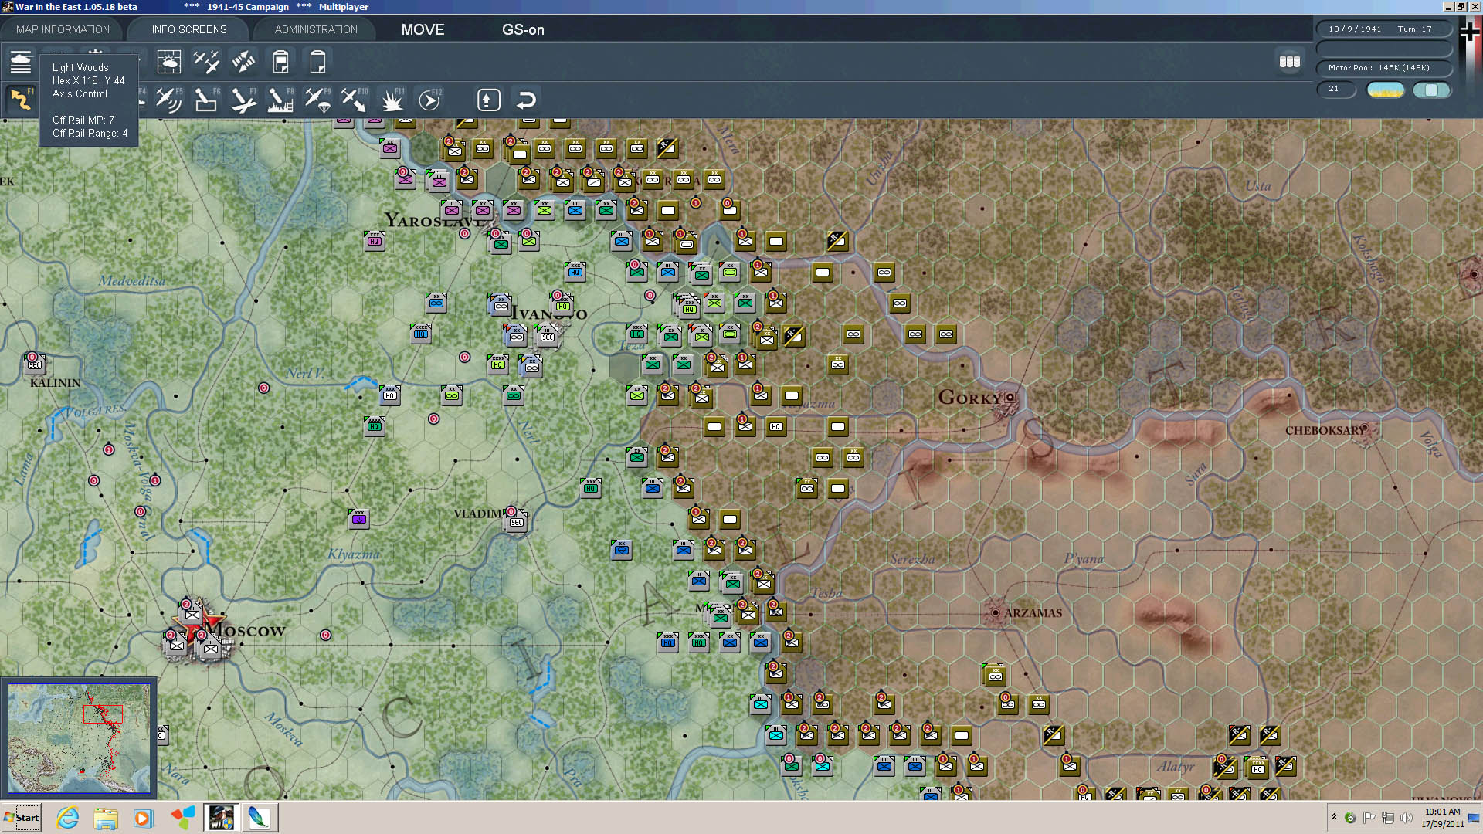Viewport: 1483px width, 834px height.
Task: Click the MOVE mode label
Action: click(423, 29)
